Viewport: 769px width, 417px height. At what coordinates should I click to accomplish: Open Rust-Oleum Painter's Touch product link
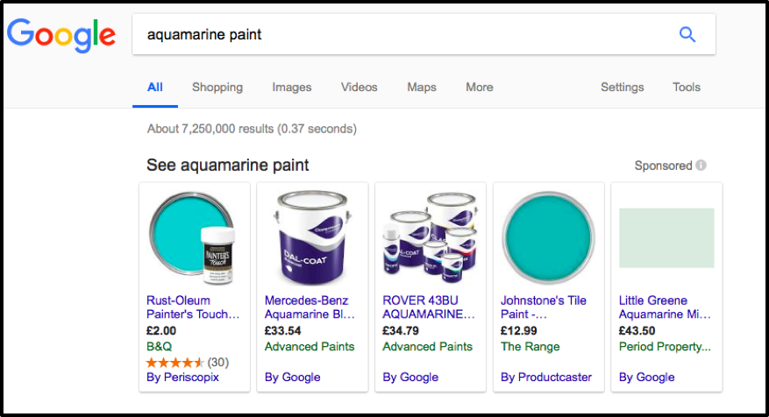point(193,307)
